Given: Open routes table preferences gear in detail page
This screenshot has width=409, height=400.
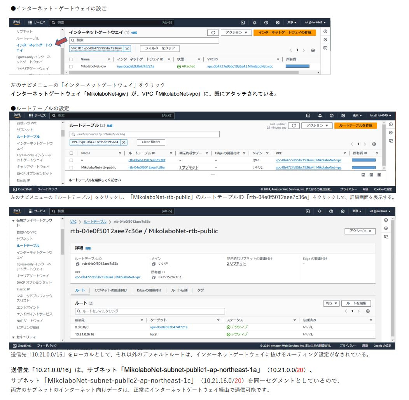Looking at the screenshot, I should [x=368, y=311].
